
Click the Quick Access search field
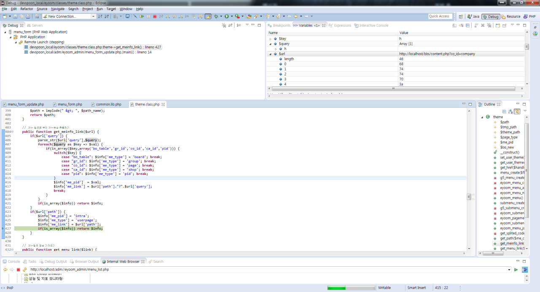coord(440,16)
